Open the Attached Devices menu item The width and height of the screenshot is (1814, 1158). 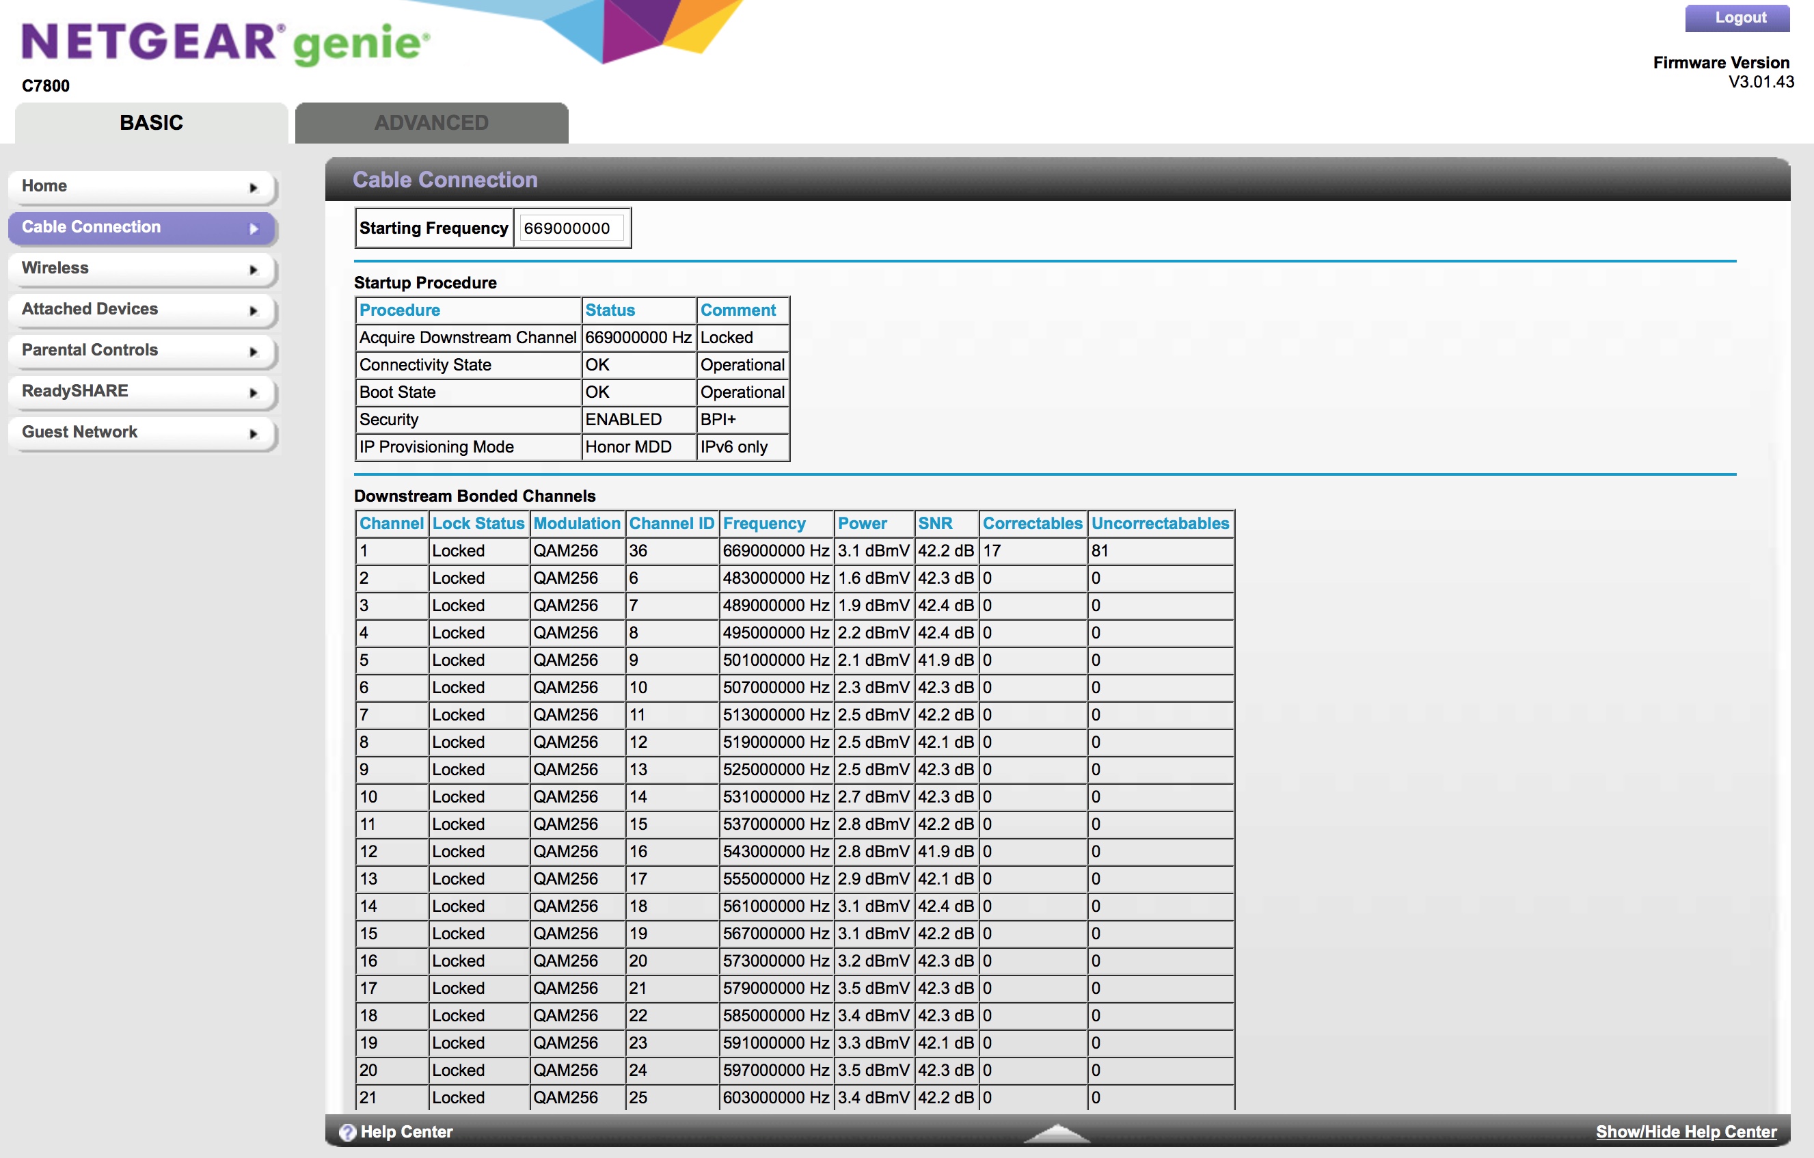click(90, 308)
